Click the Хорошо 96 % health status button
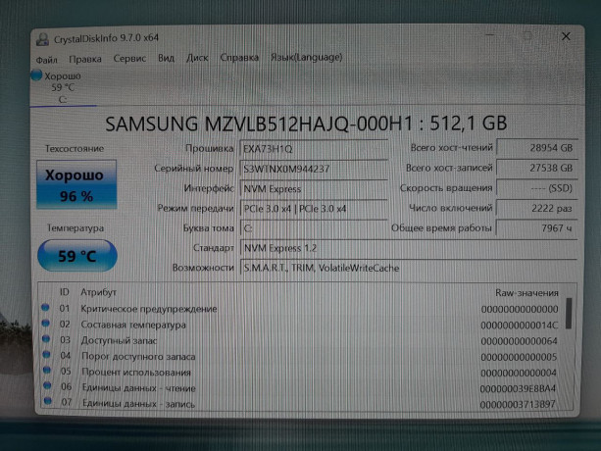This screenshot has width=601, height=451. point(76,184)
